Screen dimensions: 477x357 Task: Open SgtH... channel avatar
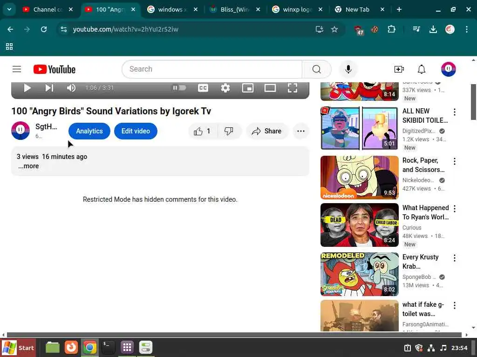[x=20, y=131]
